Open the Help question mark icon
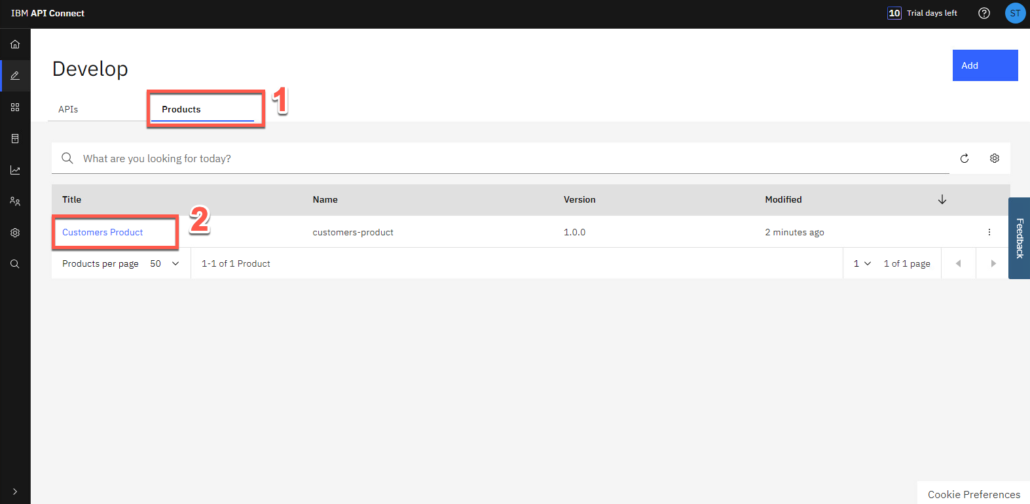Screen dimensions: 1030x504 click(x=984, y=13)
